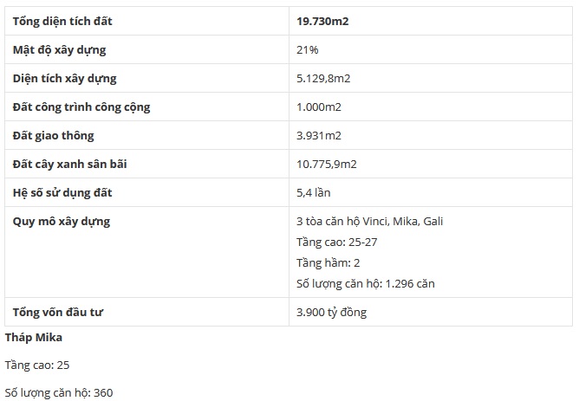Click the "Số lượng căn hộ: 1.296 căn" text

(366, 284)
